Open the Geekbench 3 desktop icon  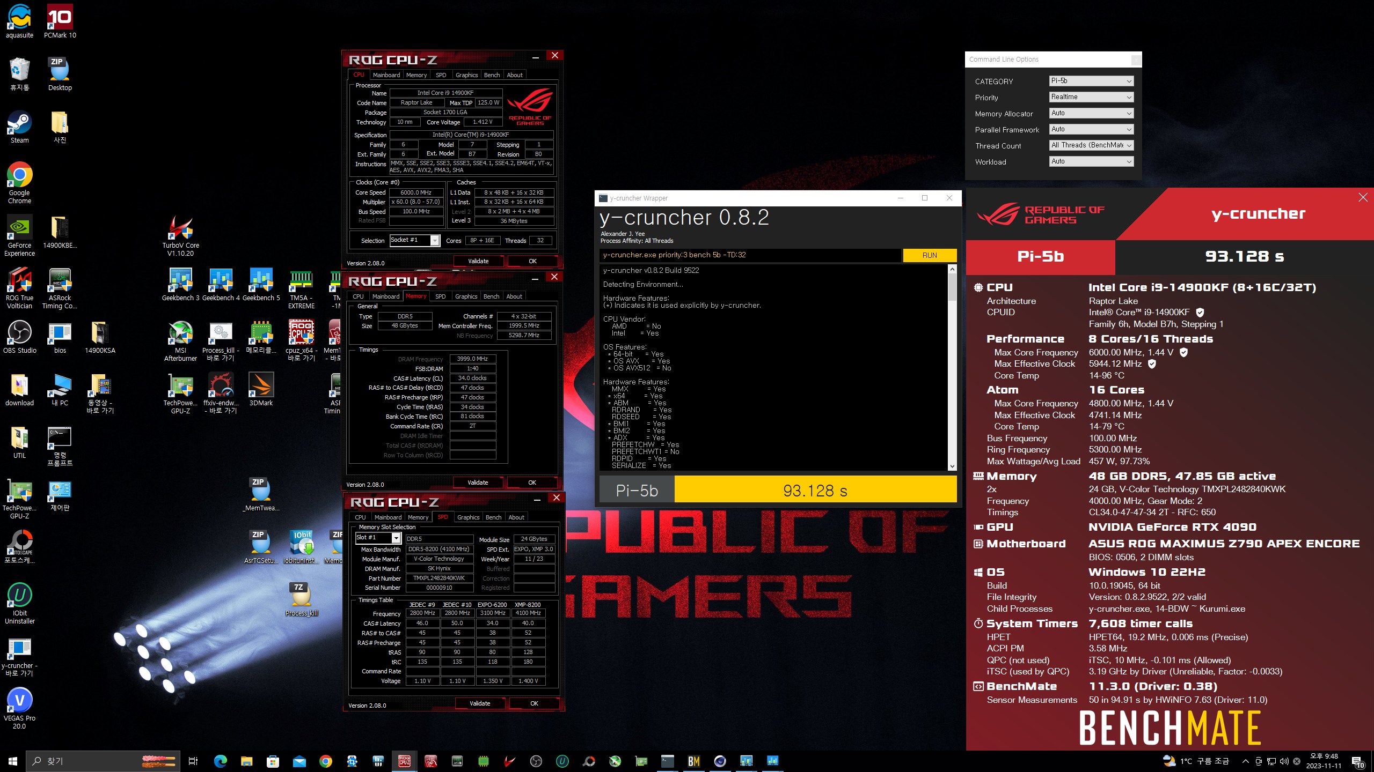181,284
